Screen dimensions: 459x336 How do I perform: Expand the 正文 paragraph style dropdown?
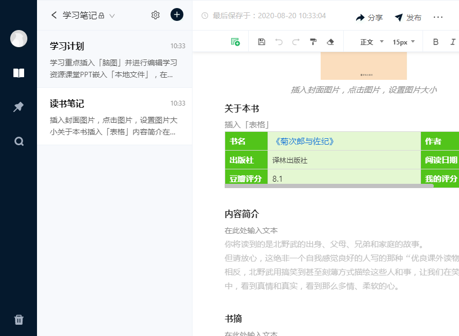(372, 42)
